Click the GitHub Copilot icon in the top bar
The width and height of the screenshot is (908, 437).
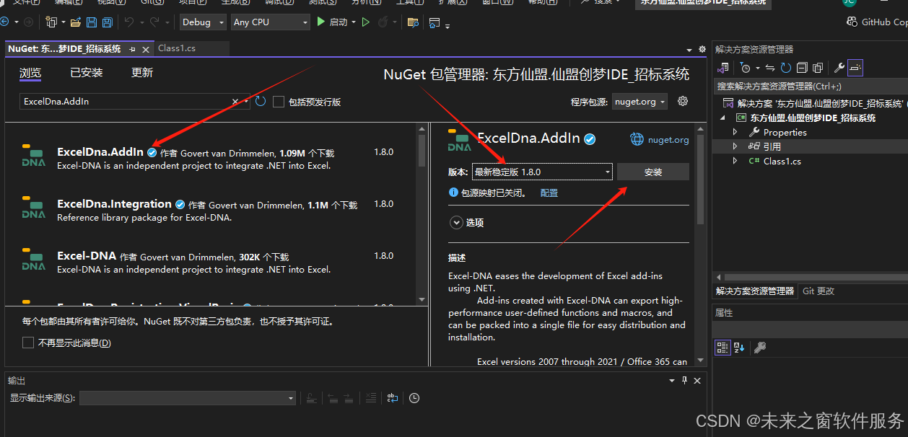(x=852, y=22)
